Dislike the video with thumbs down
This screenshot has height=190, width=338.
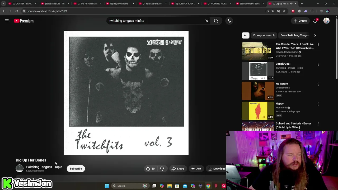162,169
